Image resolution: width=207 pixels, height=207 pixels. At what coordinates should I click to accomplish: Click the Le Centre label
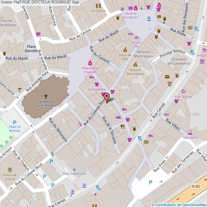98,11
